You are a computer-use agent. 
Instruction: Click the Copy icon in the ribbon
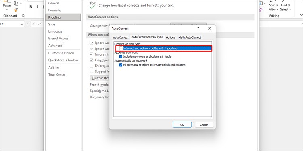pos(16,3)
